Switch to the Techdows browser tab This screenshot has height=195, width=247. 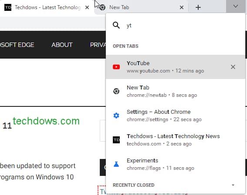47,7
